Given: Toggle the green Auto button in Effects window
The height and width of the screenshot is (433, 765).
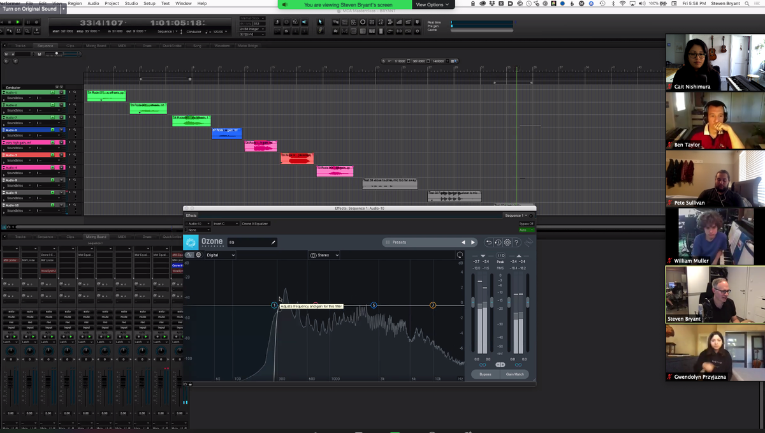Looking at the screenshot, I should coord(527,230).
